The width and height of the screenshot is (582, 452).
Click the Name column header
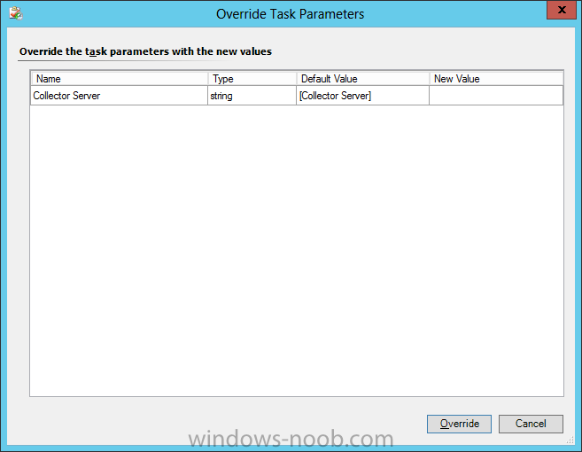pos(120,79)
